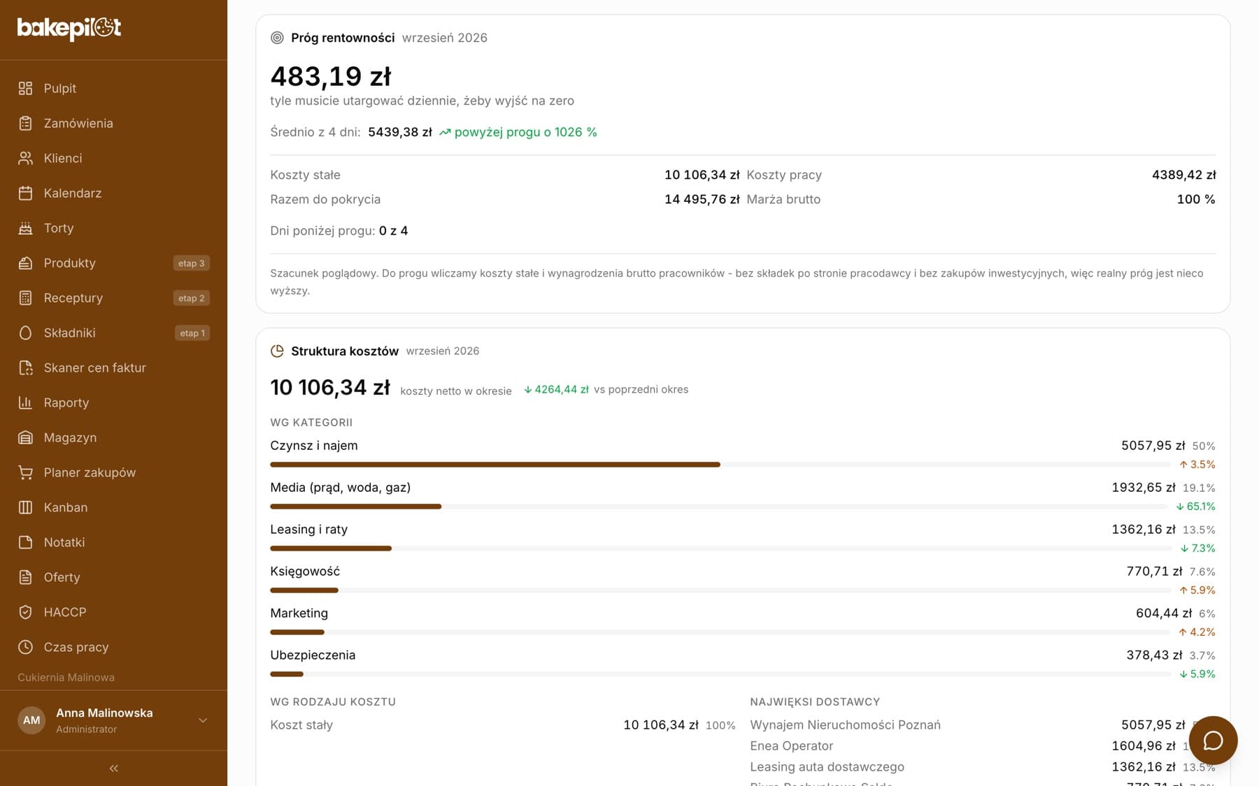Click the Produkty icon in sidebar
The width and height of the screenshot is (1259, 786).
tap(25, 263)
